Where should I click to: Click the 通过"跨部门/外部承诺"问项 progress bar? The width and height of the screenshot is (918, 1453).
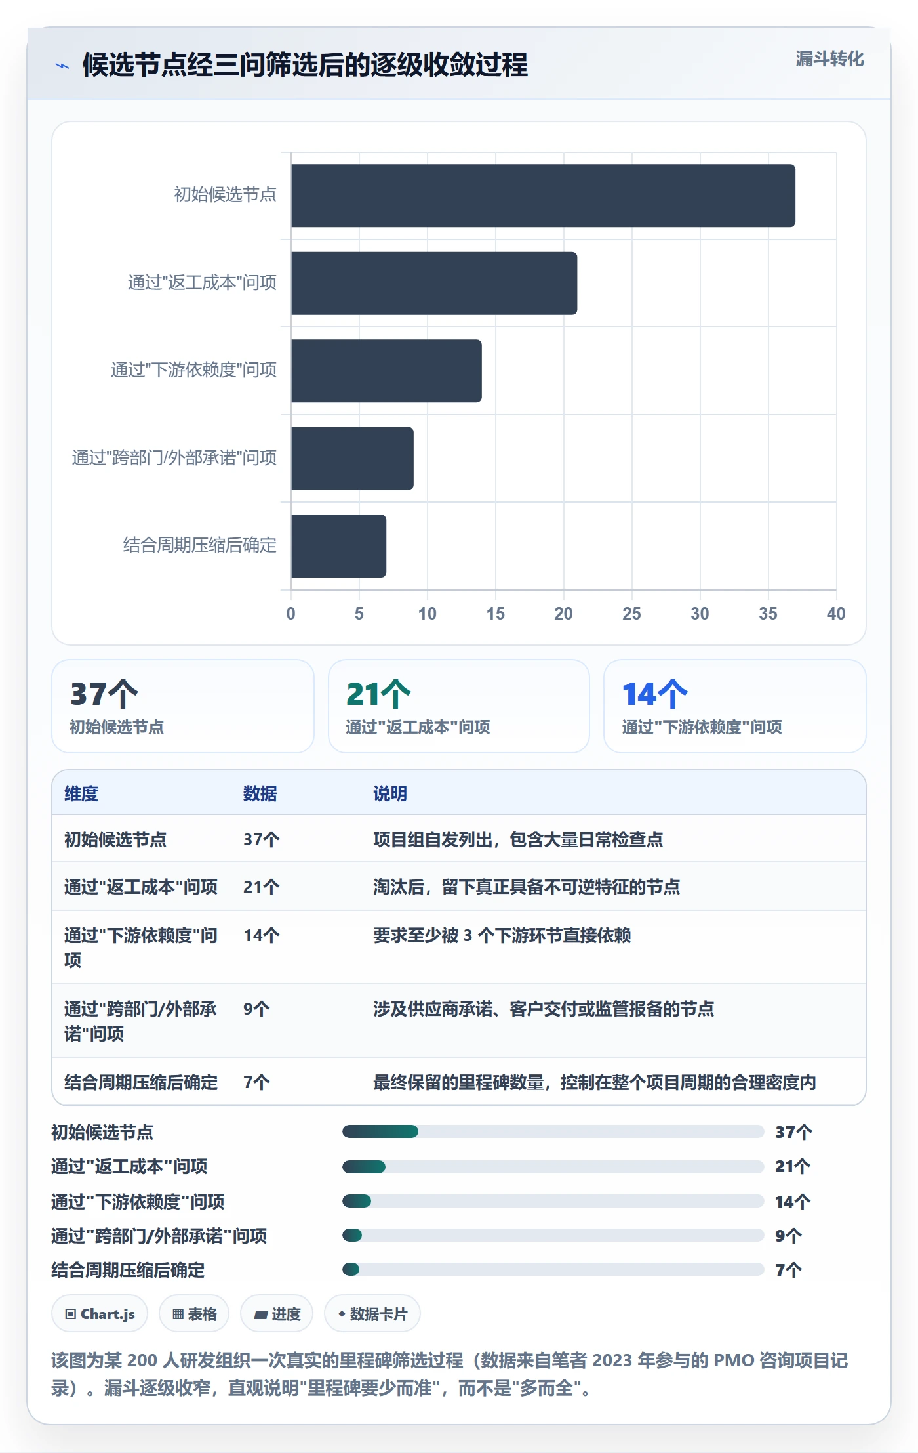pyautogui.click(x=553, y=1235)
